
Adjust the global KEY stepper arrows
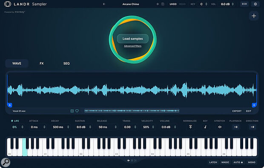point(206,4)
